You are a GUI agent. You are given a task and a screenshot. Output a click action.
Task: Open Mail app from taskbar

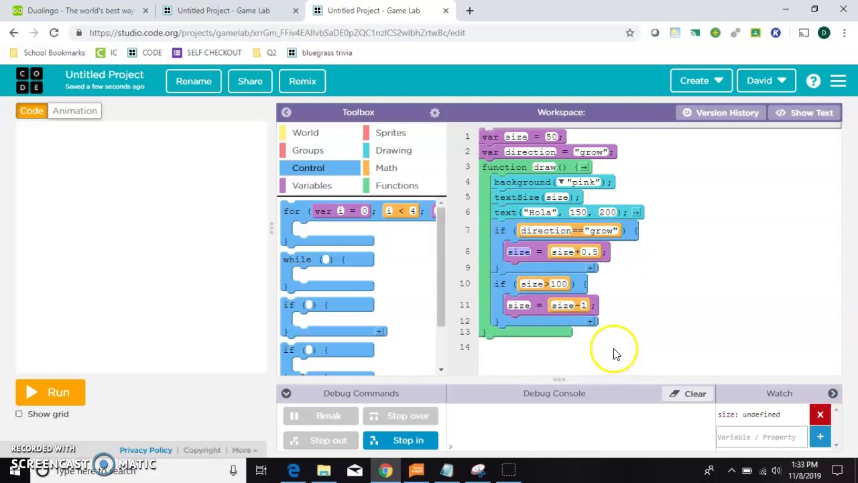pos(355,471)
